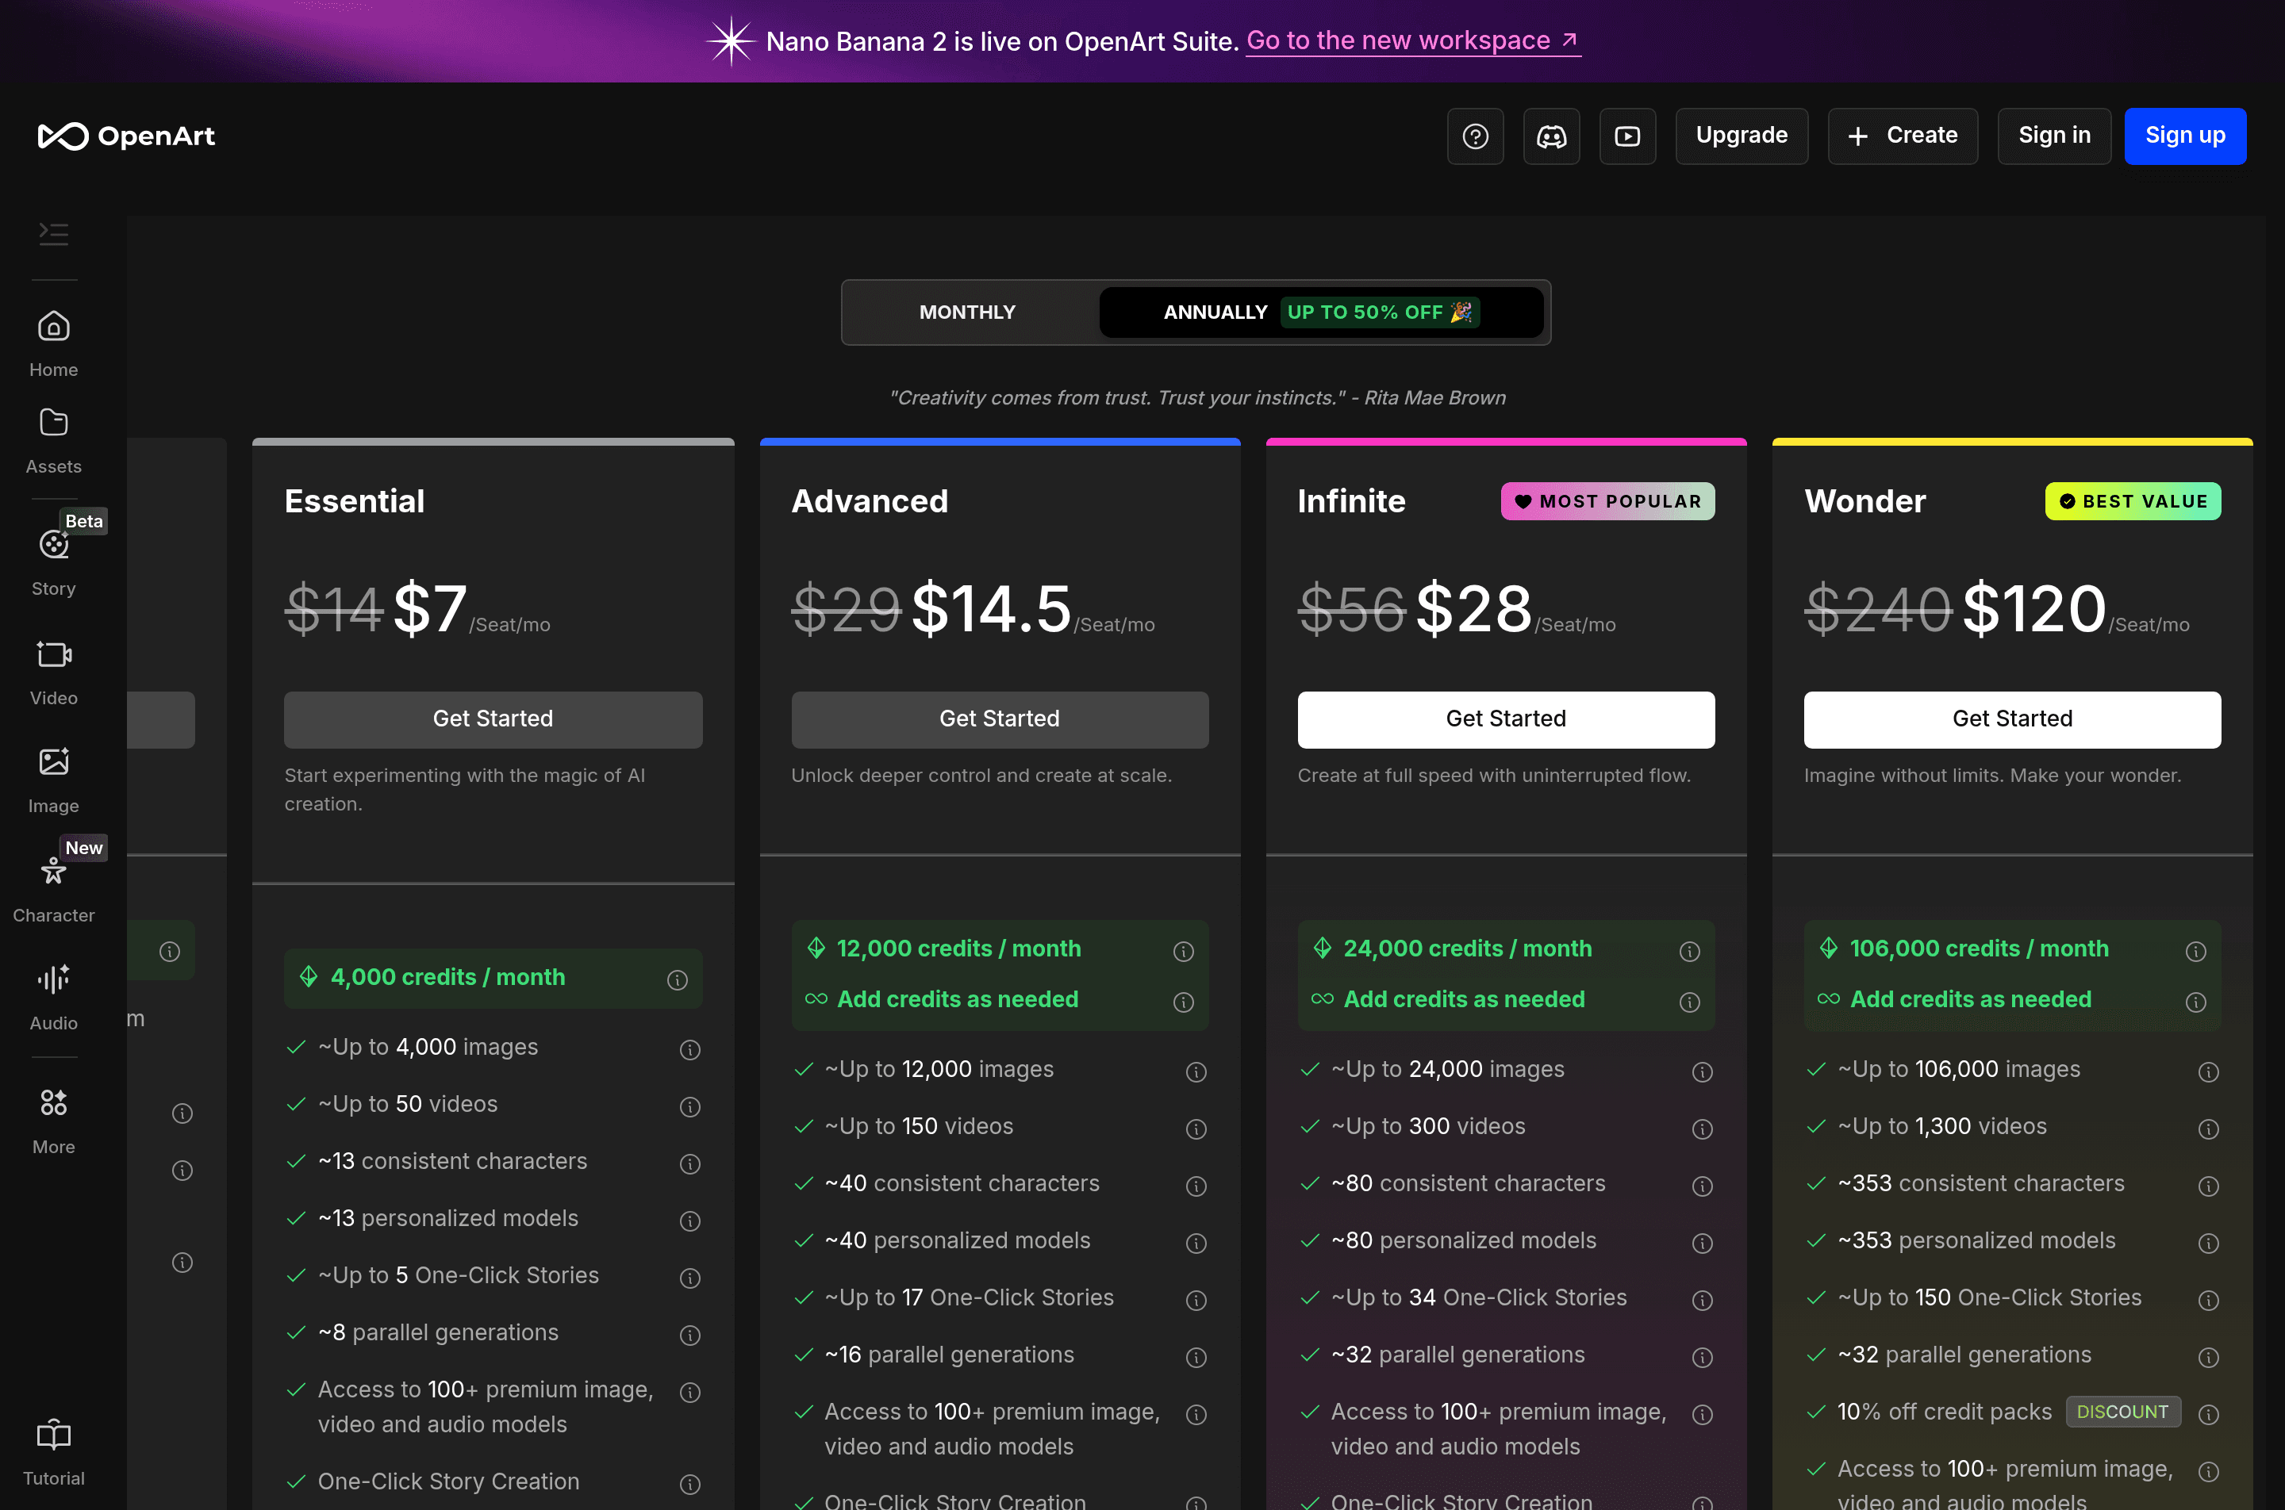Click the blue Sign up button
The image size is (2285, 1510).
2185,136
